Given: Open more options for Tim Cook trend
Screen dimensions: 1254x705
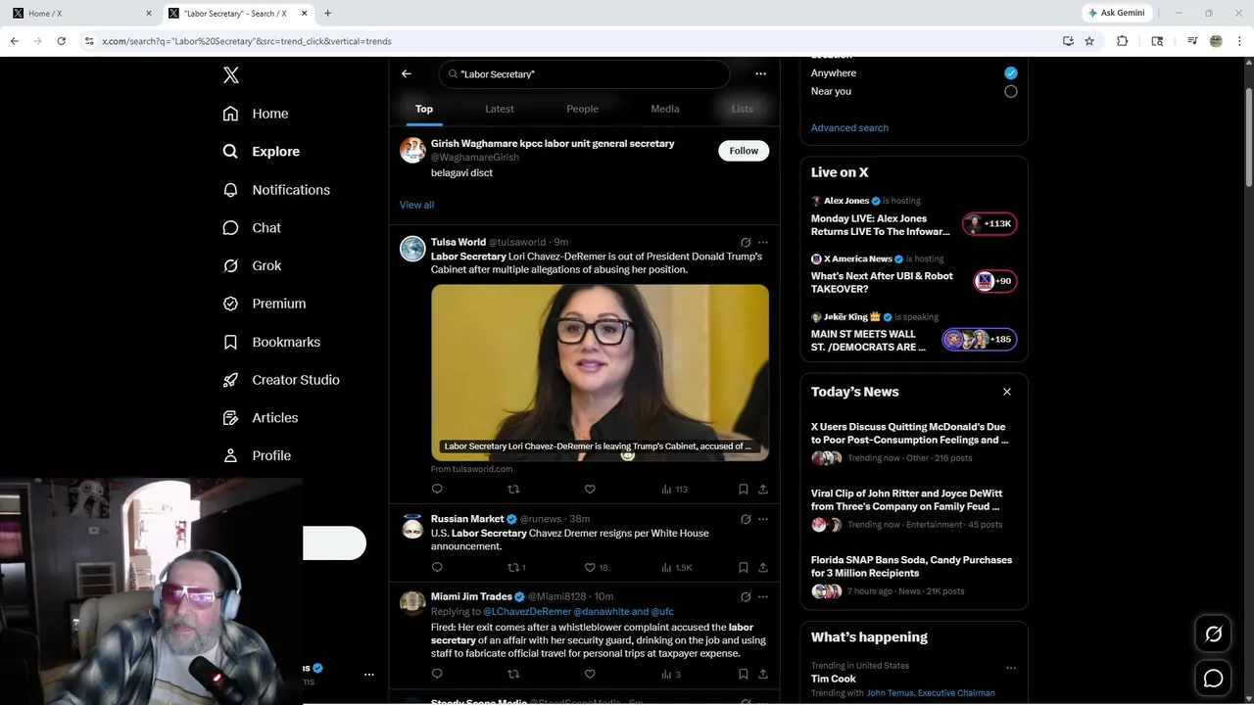Looking at the screenshot, I should pos(1011,668).
